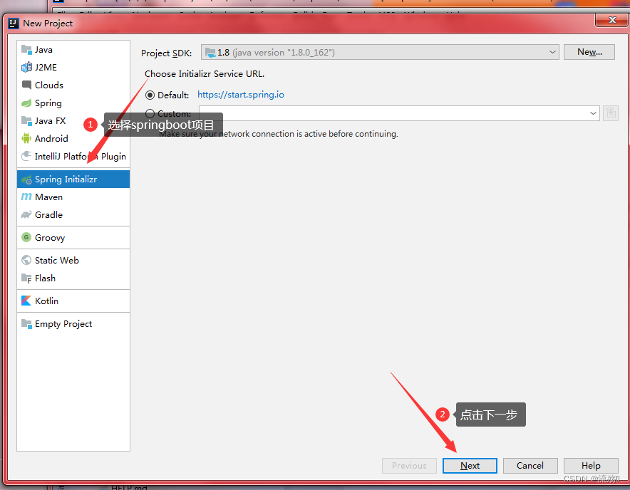Select Maven project type
This screenshot has width=630, height=490.
(x=73, y=197)
